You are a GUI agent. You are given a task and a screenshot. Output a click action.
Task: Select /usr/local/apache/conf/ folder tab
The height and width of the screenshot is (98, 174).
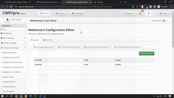pyautogui.click(x=43, y=47)
